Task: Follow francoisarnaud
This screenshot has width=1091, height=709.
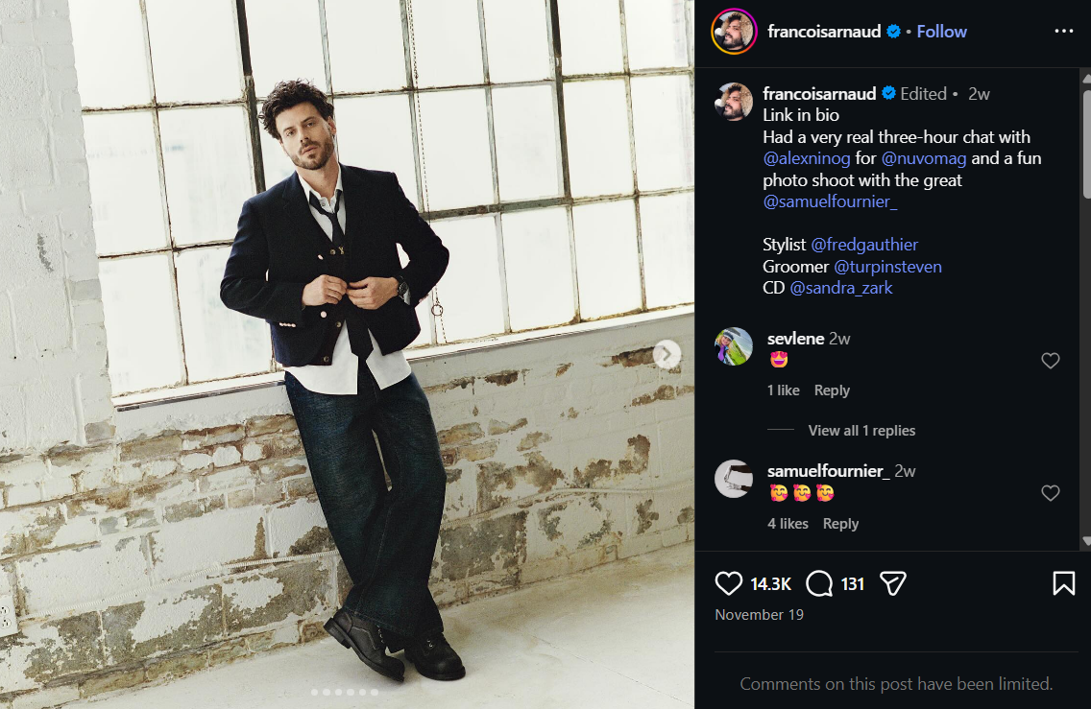Action: [941, 32]
